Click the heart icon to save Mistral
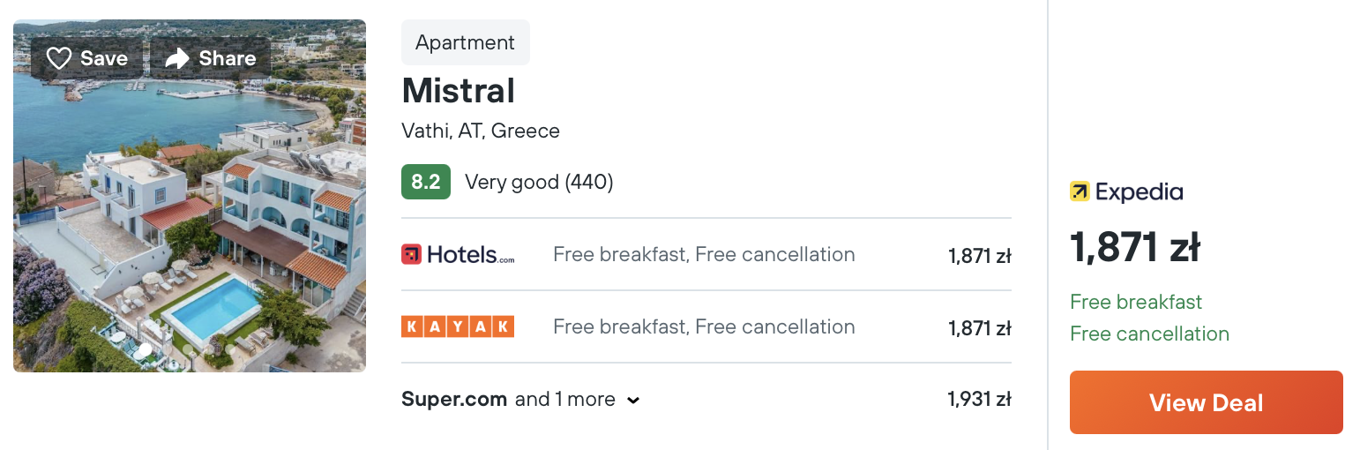This screenshot has height=450, width=1360. coord(58,58)
